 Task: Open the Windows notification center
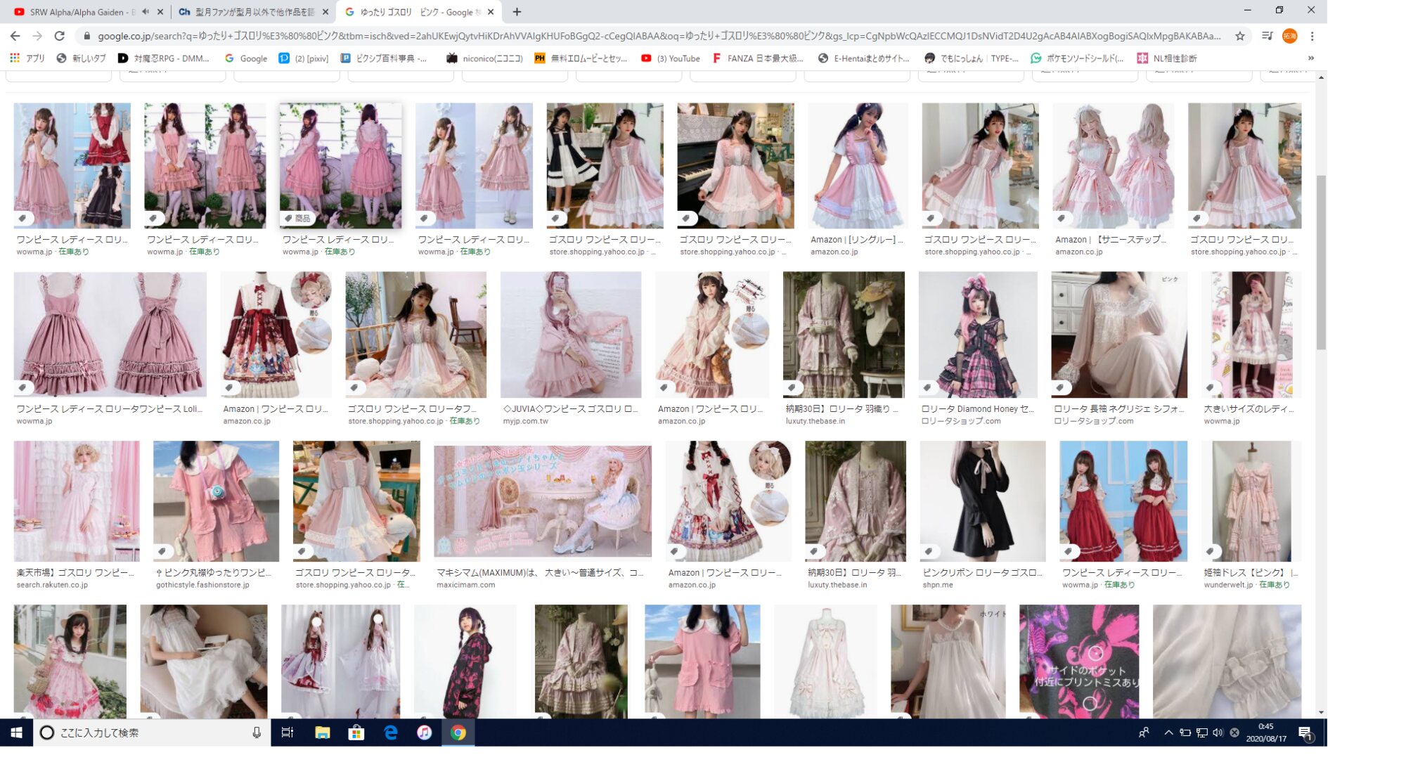1305,733
